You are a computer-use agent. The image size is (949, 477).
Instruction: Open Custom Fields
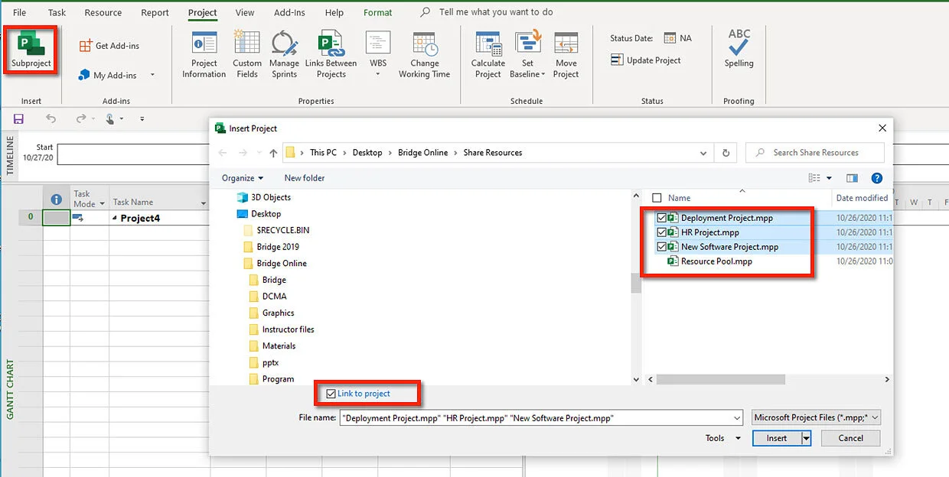click(x=247, y=55)
